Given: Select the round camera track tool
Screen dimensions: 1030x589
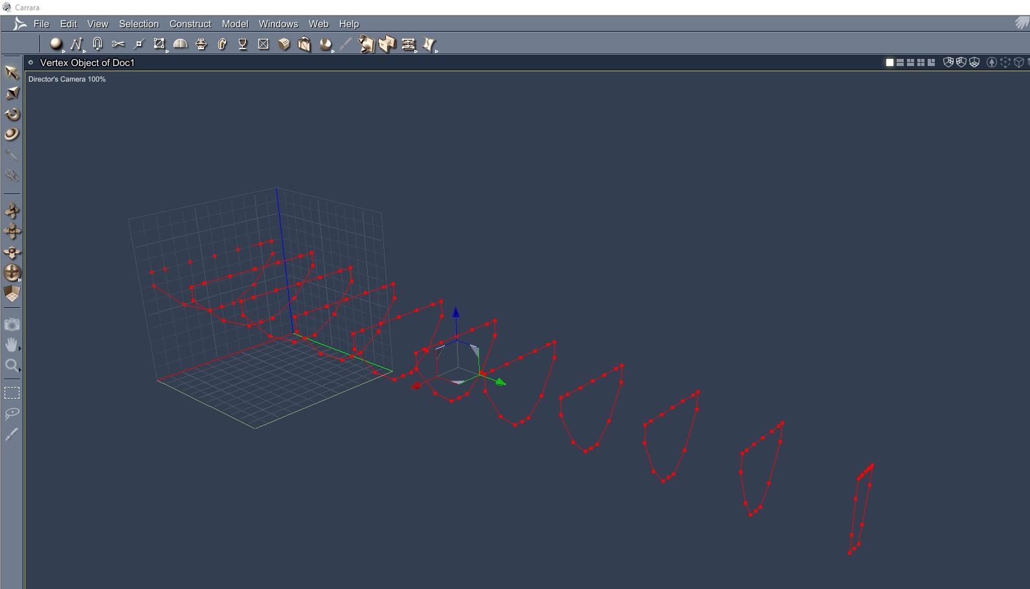Looking at the screenshot, I should 12,272.
